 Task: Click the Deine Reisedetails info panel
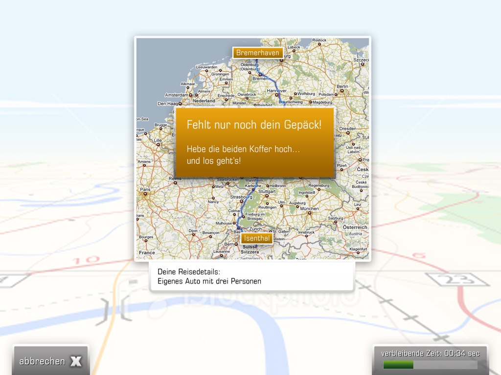pos(251,276)
